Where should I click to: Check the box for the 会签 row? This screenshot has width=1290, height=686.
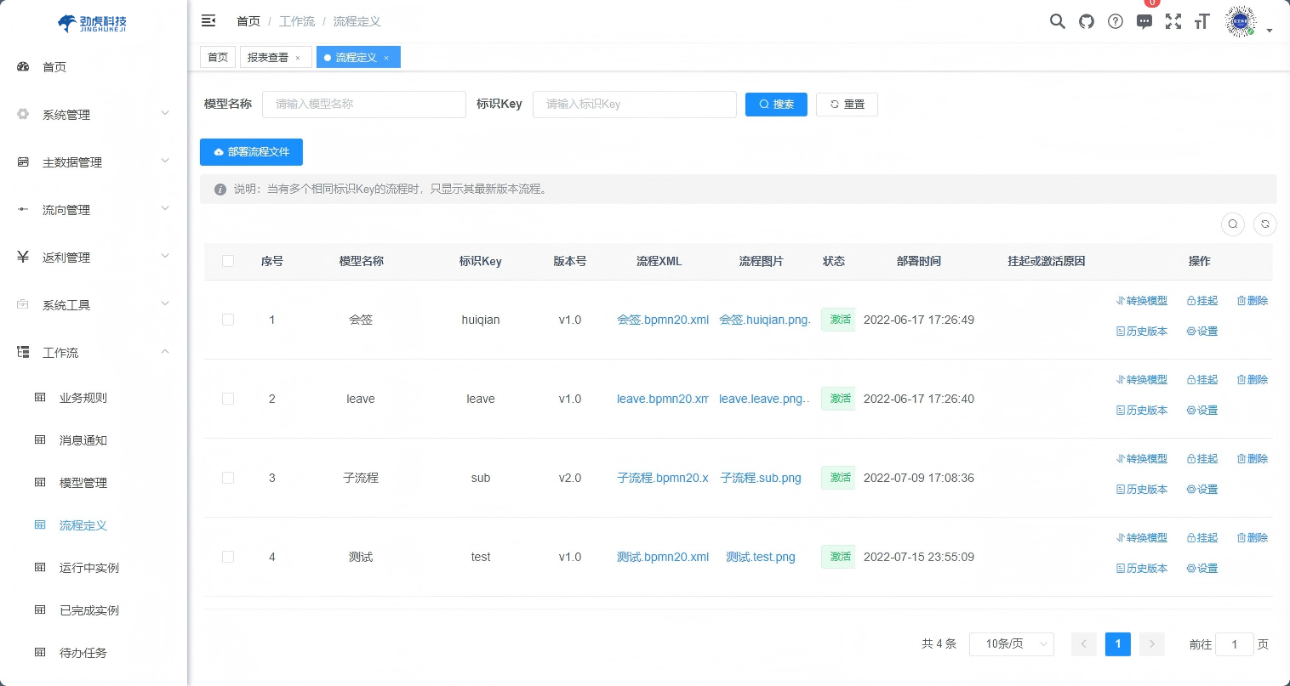click(228, 320)
